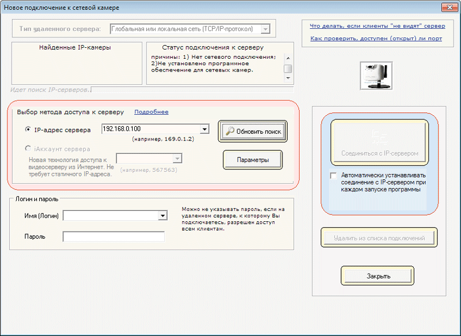Click the label 'Выбор метода доступа к серверу'
The width and height of the screenshot is (461, 336).
click(x=70, y=112)
